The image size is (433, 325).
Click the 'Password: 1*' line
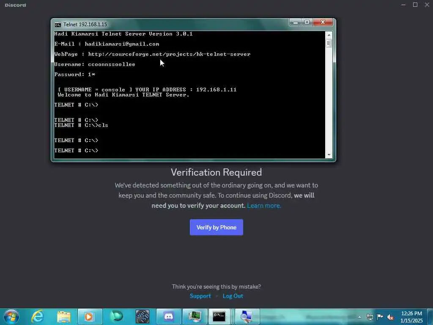(74, 74)
